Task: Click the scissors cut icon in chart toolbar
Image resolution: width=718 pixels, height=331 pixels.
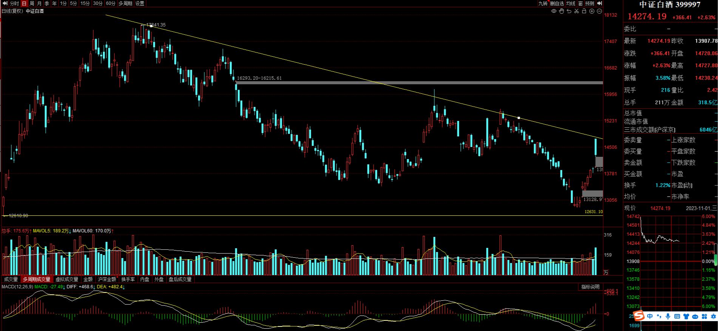Action: [x=576, y=11]
